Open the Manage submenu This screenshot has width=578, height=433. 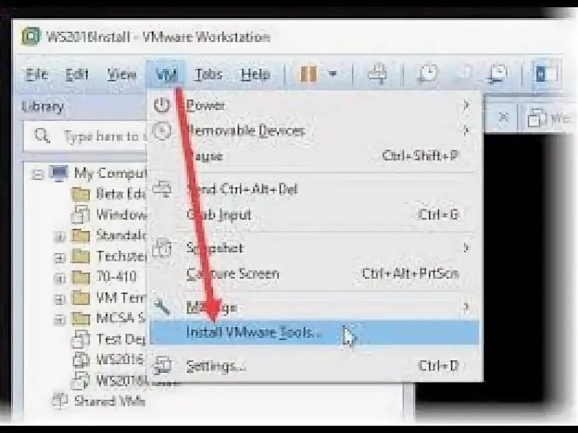pyautogui.click(x=314, y=307)
